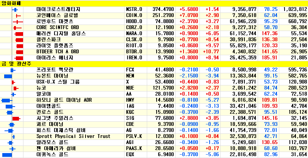Click the MARA.O ticker symbol
Image resolution: width=308 pixels, height=158 pixels.
[x=134, y=33]
